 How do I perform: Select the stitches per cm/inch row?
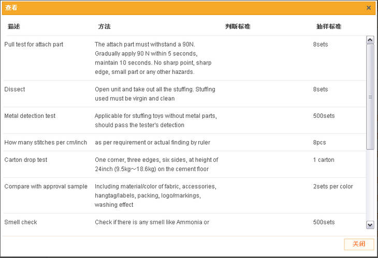pos(46,142)
